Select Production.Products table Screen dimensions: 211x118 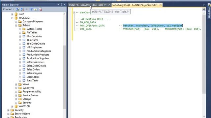(38, 55)
